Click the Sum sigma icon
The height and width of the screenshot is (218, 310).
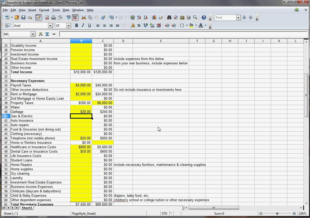click(47, 34)
